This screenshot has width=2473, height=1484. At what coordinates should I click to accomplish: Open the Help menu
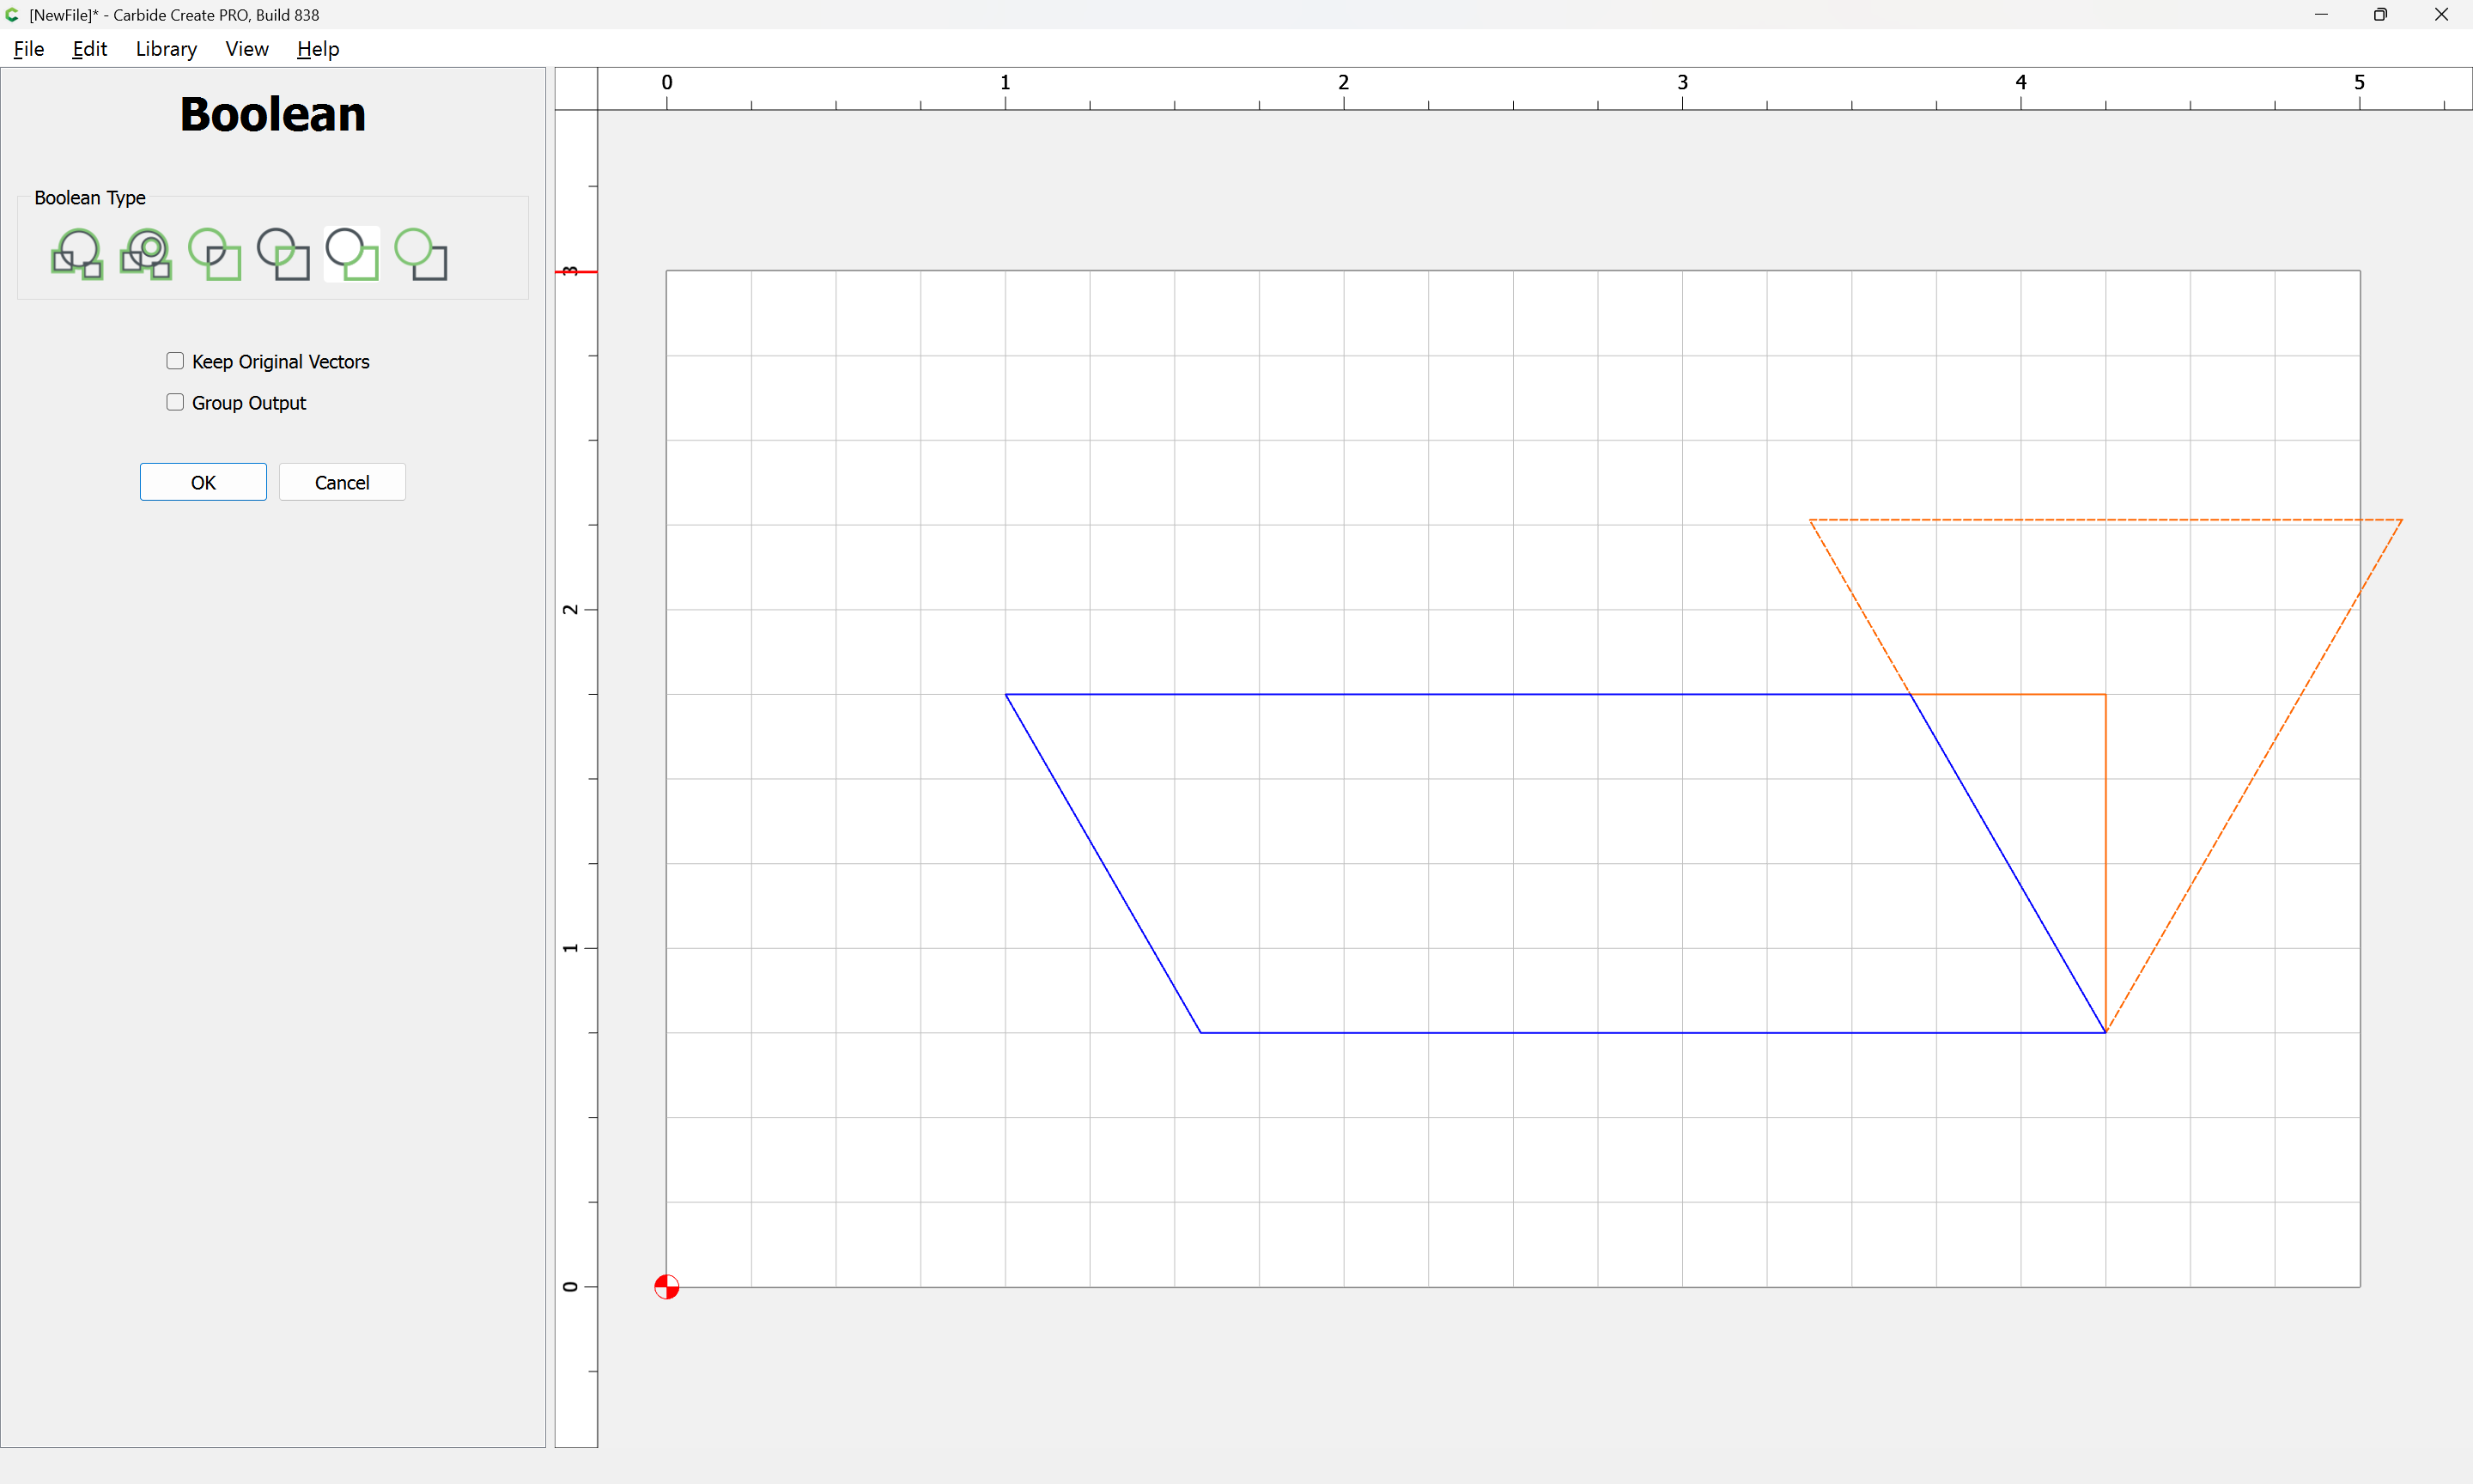pyautogui.click(x=318, y=49)
